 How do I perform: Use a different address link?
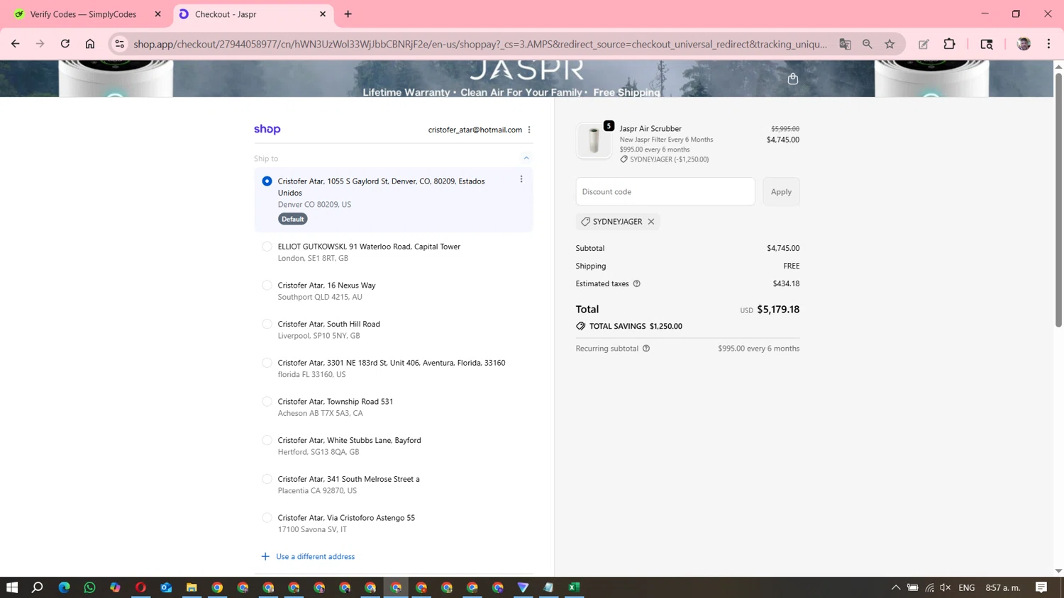tap(316, 557)
